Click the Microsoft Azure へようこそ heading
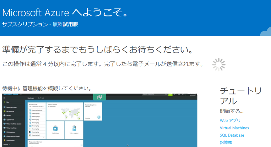Screen dimensions: 271x147 [x=65, y=13]
